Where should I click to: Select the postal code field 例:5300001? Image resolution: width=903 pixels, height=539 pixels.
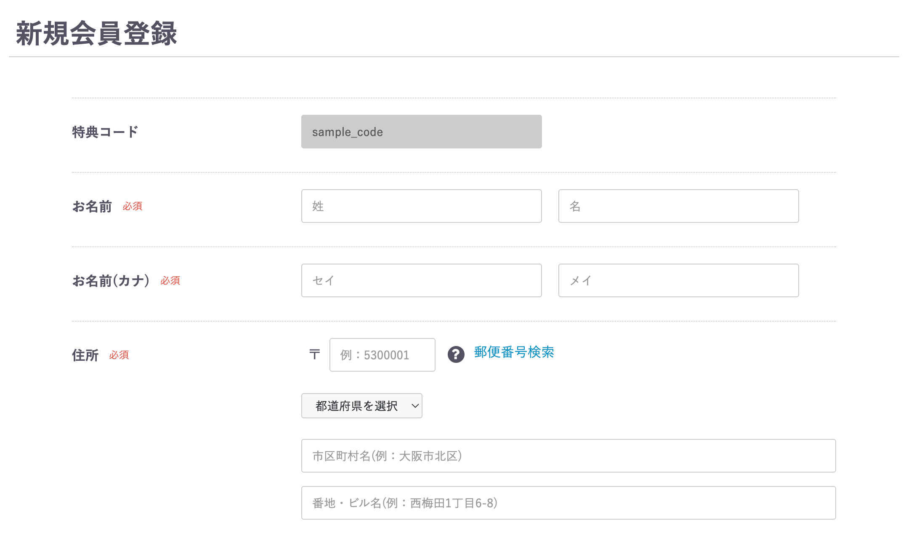(382, 355)
